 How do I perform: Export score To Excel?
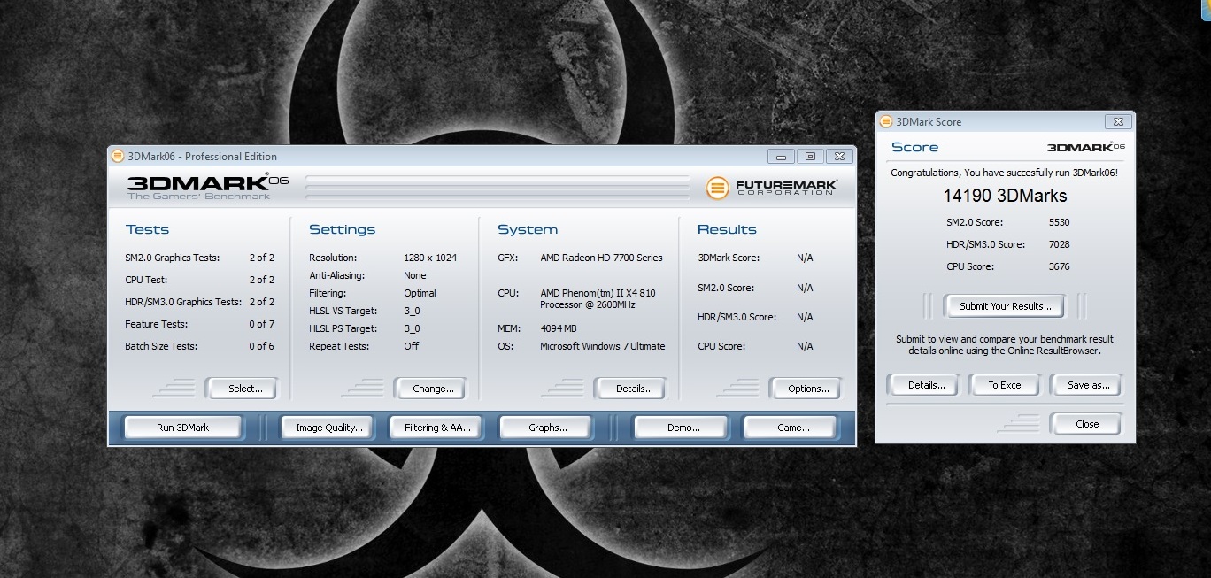click(1006, 385)
